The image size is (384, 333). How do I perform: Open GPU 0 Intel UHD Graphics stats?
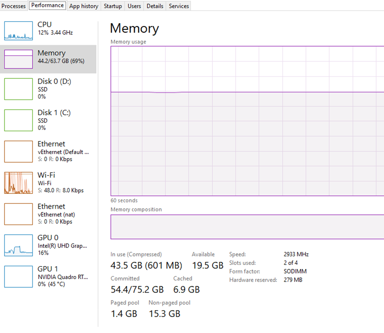(x=47, y=245)
